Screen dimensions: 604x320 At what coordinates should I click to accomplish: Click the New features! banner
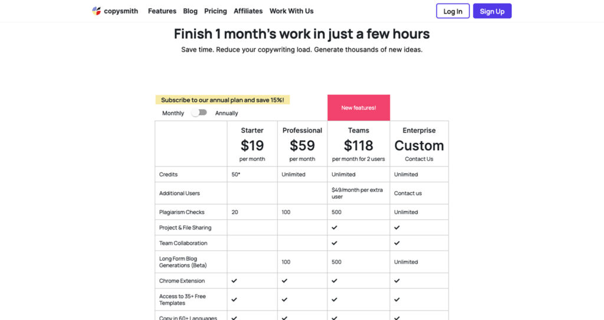(359, 108)
